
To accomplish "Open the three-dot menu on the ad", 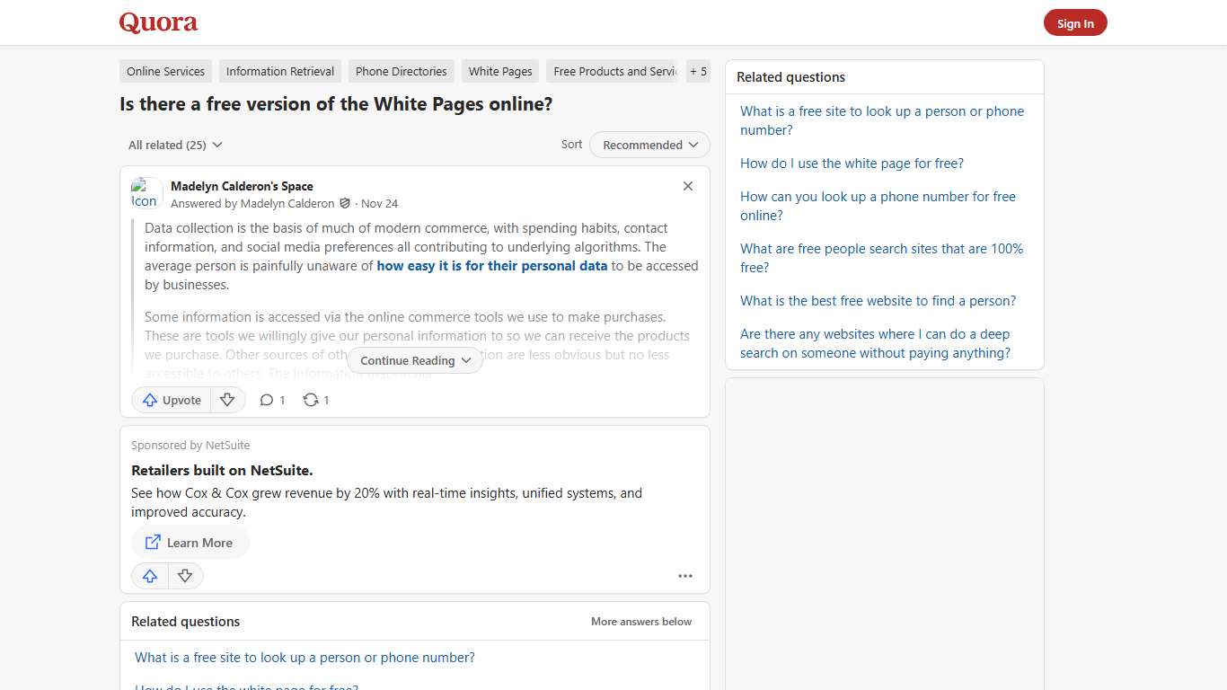I will point(685,575).
